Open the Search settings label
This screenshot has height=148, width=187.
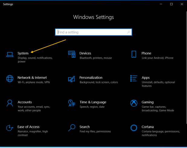(x=84, y=127)
